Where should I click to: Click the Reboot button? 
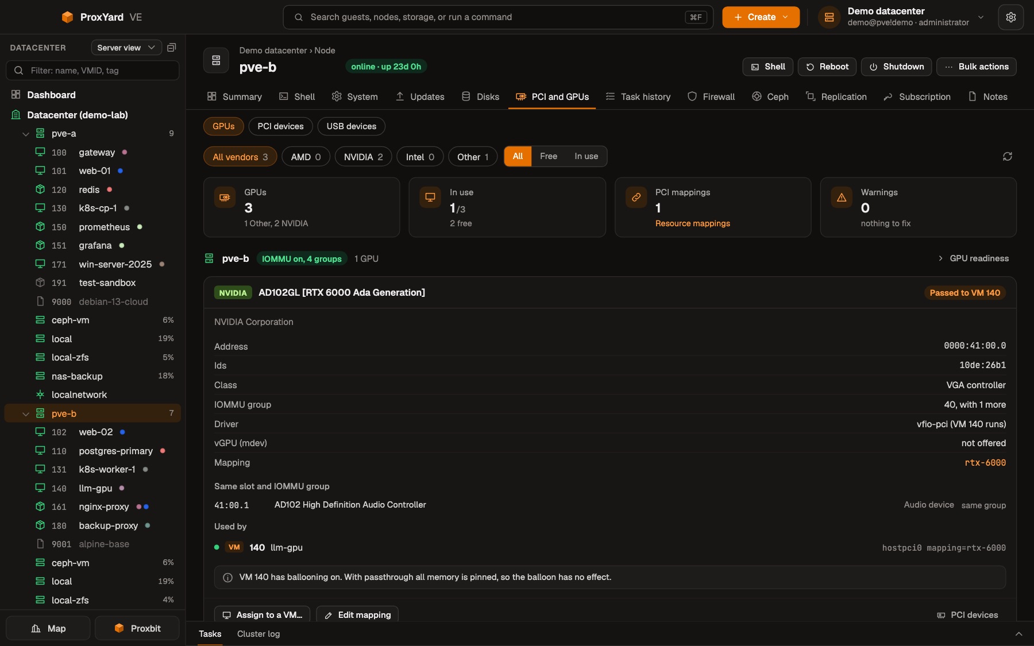click(827, 67)
